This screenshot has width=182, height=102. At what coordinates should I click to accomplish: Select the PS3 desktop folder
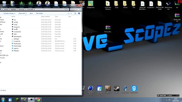[134, 5]
